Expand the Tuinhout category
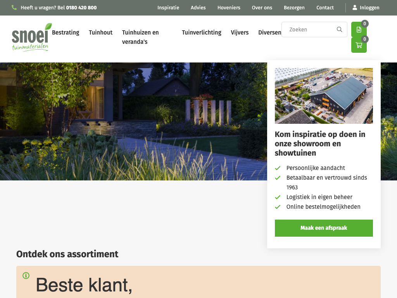The height and width of the screenshot is (298, 397). click(100, 33)
